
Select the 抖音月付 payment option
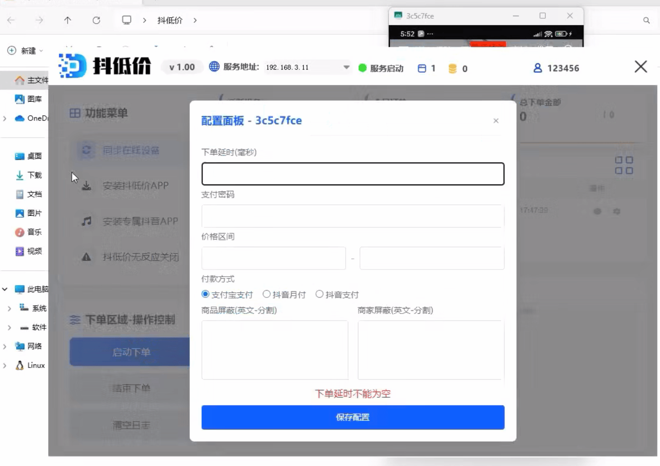[x=266, y=294]
